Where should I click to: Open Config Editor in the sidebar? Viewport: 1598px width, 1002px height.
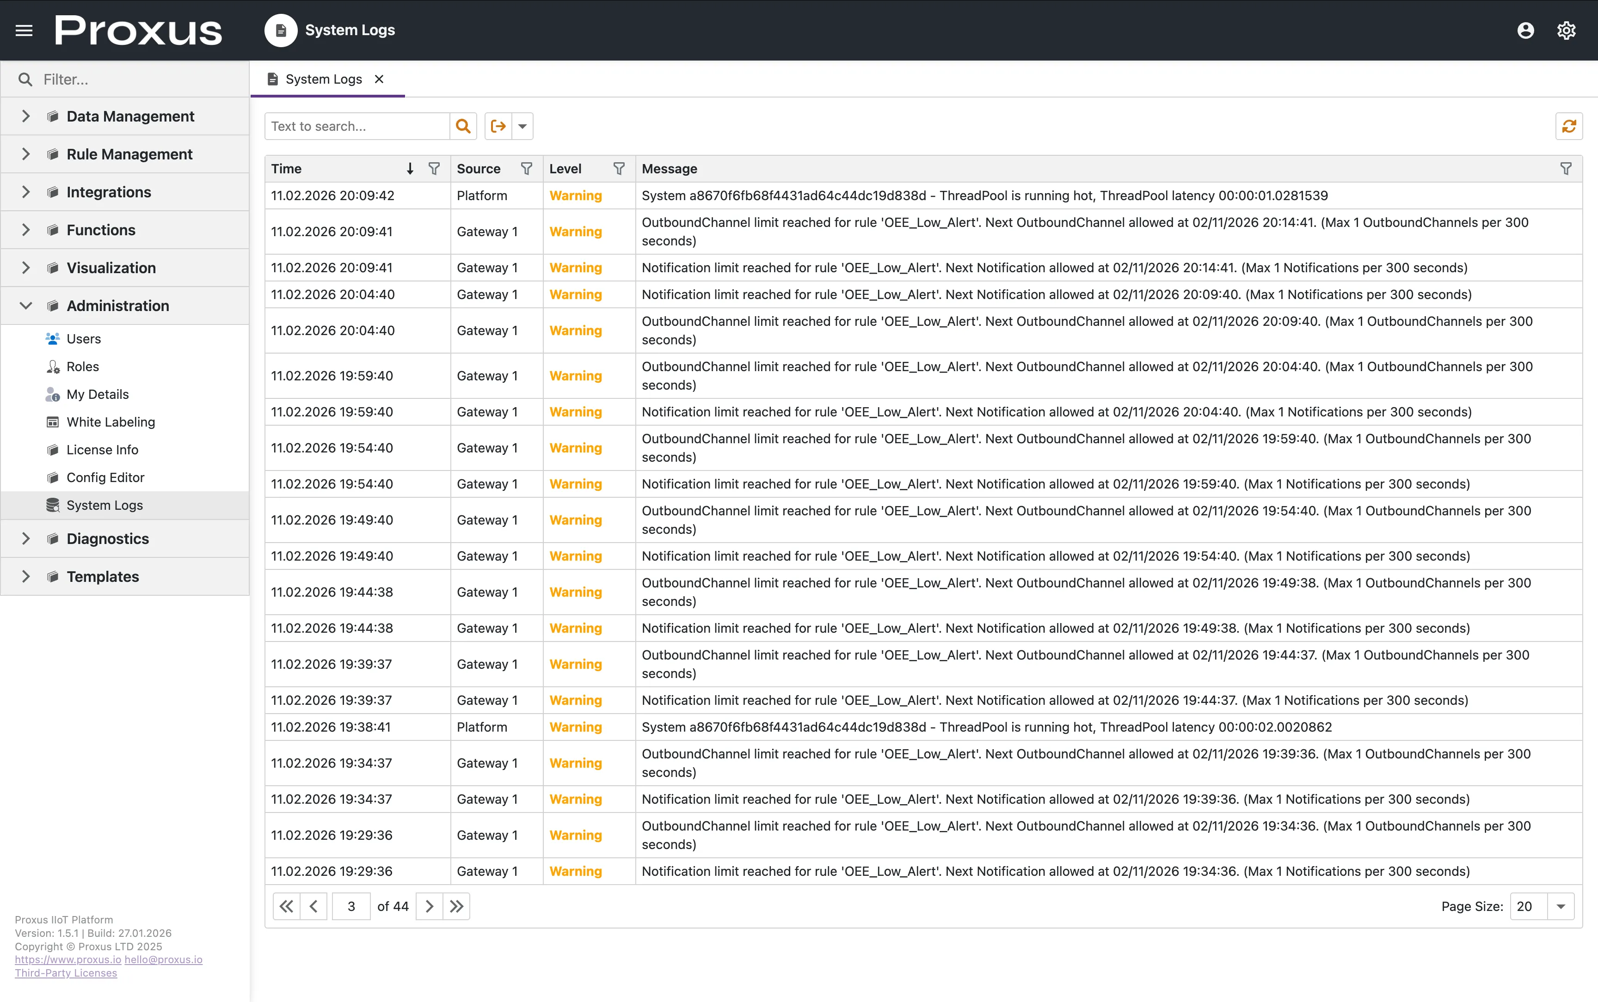(105, 477)
